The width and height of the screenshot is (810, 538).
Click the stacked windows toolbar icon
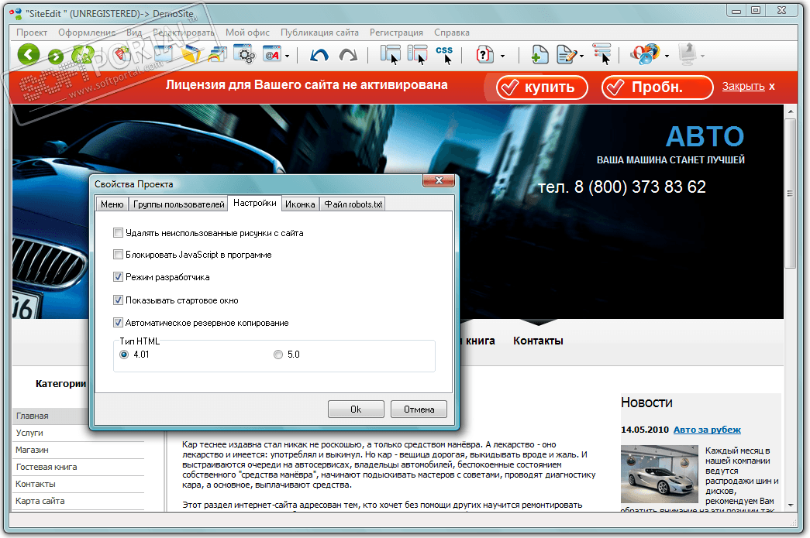(218, 54)
